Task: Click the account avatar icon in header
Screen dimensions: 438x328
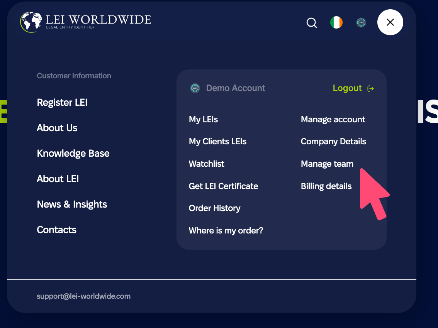Action: 361,23
